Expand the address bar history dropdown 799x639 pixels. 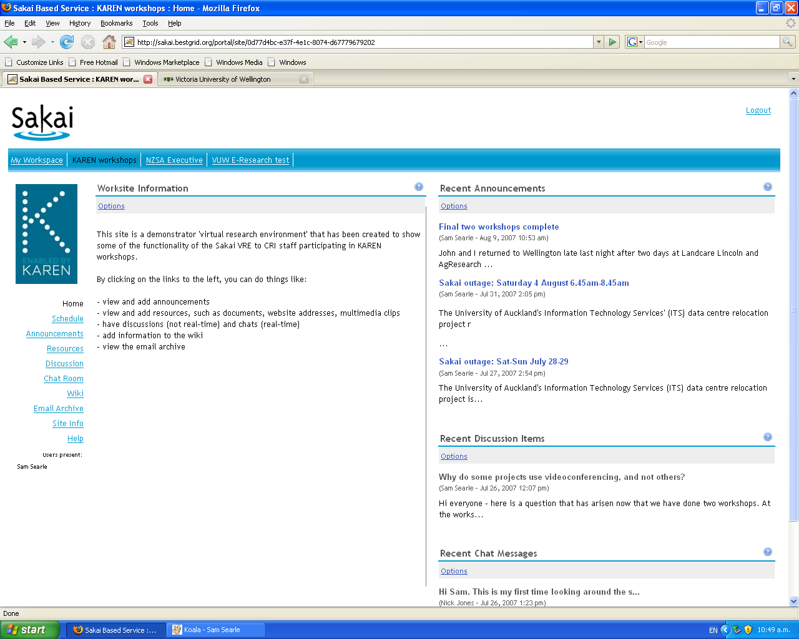click(x=599, y=42)
